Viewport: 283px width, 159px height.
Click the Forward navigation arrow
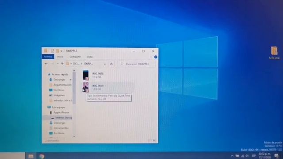click(x=53, y=64)
